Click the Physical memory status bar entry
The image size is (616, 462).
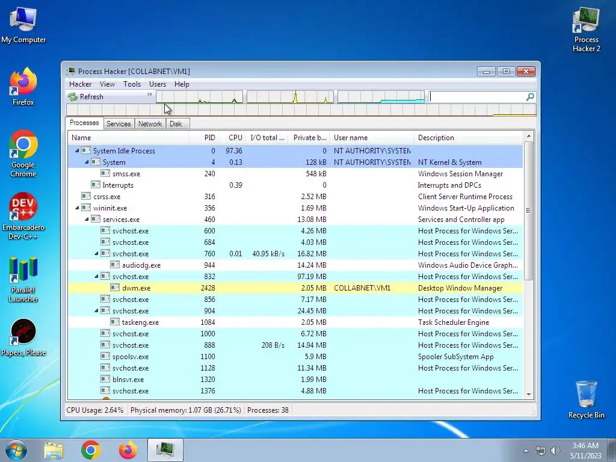[185, 410]
